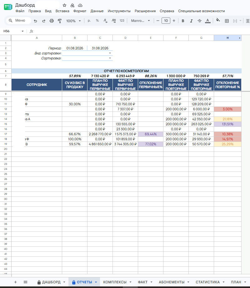Star the Дашборд document
Image resolution: width=250 pixels, height=288 pixels.
(64, 5)
